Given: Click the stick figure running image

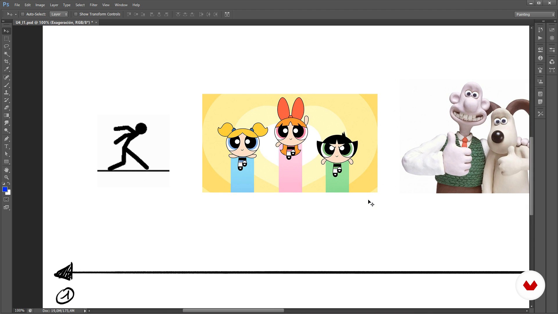Looking at the screenshot, I should [133, 151].
